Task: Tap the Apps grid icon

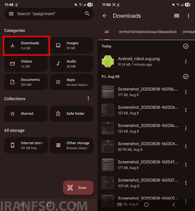Action: pyautogui.click(x=58, y=82)
